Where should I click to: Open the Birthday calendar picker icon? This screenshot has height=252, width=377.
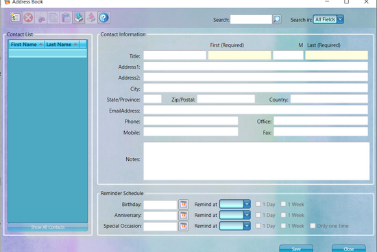coord(184,205)
